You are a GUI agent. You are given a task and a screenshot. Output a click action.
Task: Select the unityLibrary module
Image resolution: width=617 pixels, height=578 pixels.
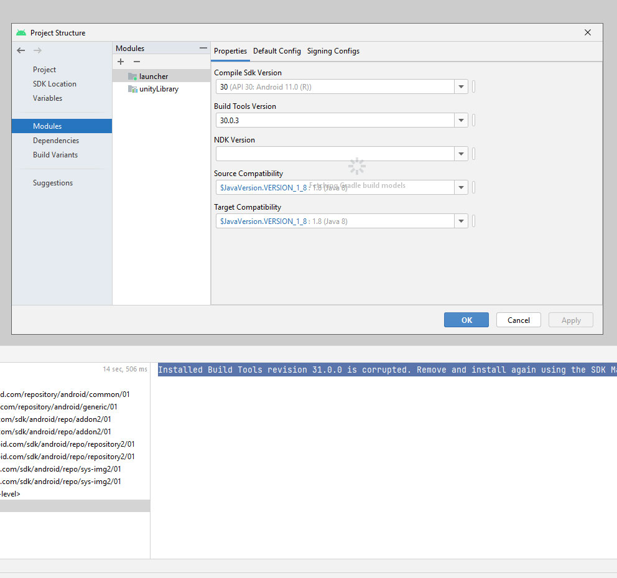coord(157,89)
